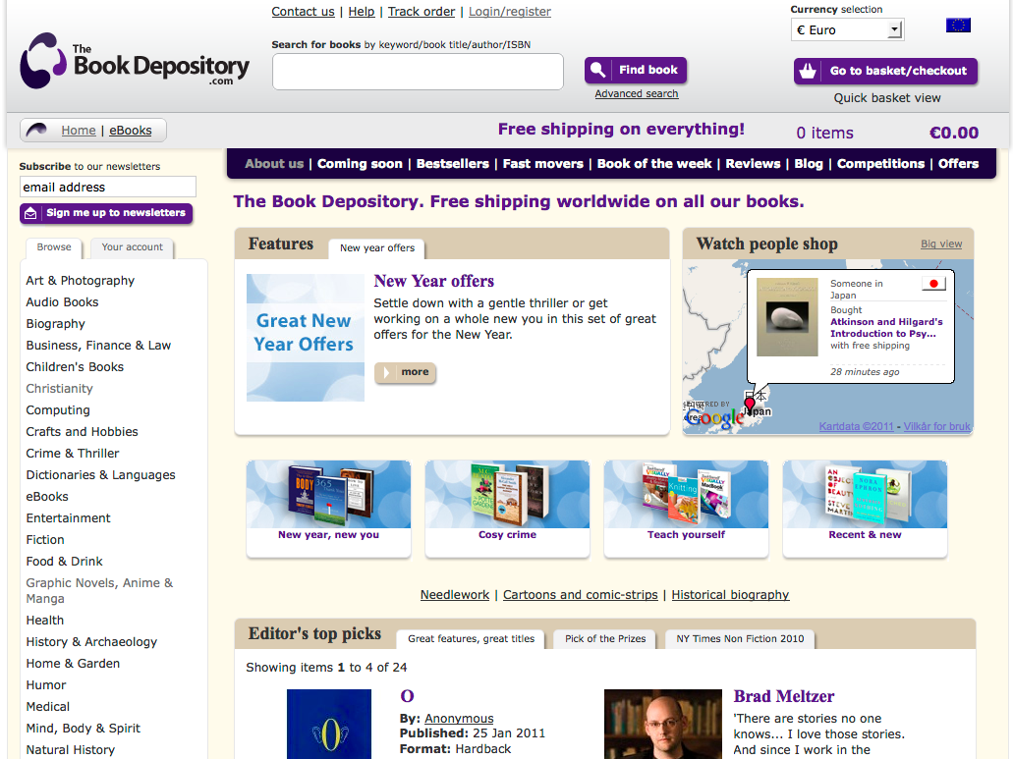Browse the Crime & Thriller category
Image resolution: width=1013 pixels, height=759 pixels.
[x=73, y=454]
